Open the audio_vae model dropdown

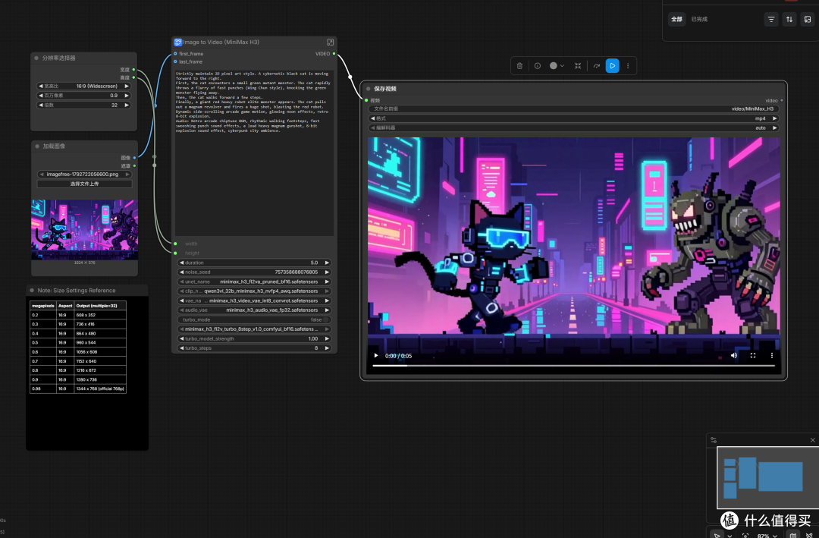pyautogui.click(x=254, y=310)
